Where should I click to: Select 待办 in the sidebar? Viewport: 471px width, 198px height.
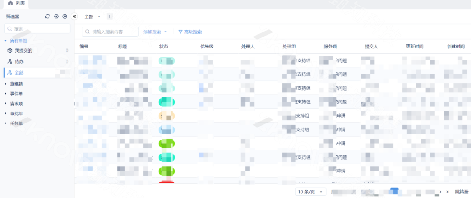tap(18, 61)
